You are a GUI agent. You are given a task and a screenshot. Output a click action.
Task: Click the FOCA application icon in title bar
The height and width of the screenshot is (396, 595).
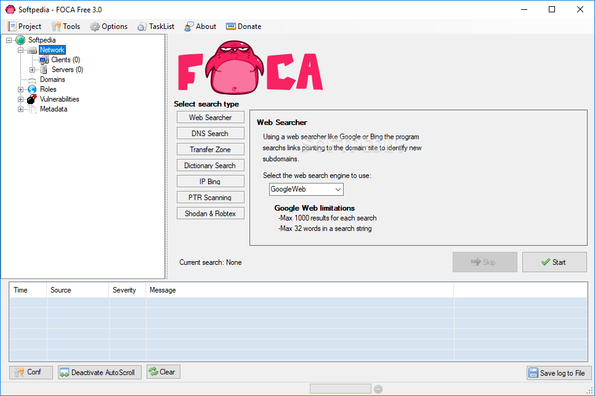(x=10, y=9)
